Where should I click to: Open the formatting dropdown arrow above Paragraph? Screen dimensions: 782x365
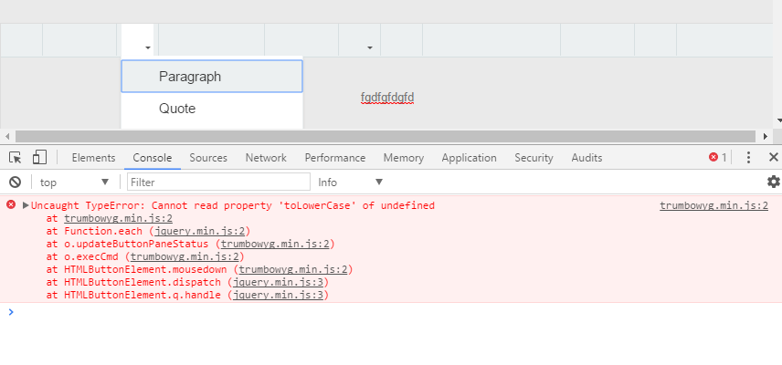[x=148, y=47]
